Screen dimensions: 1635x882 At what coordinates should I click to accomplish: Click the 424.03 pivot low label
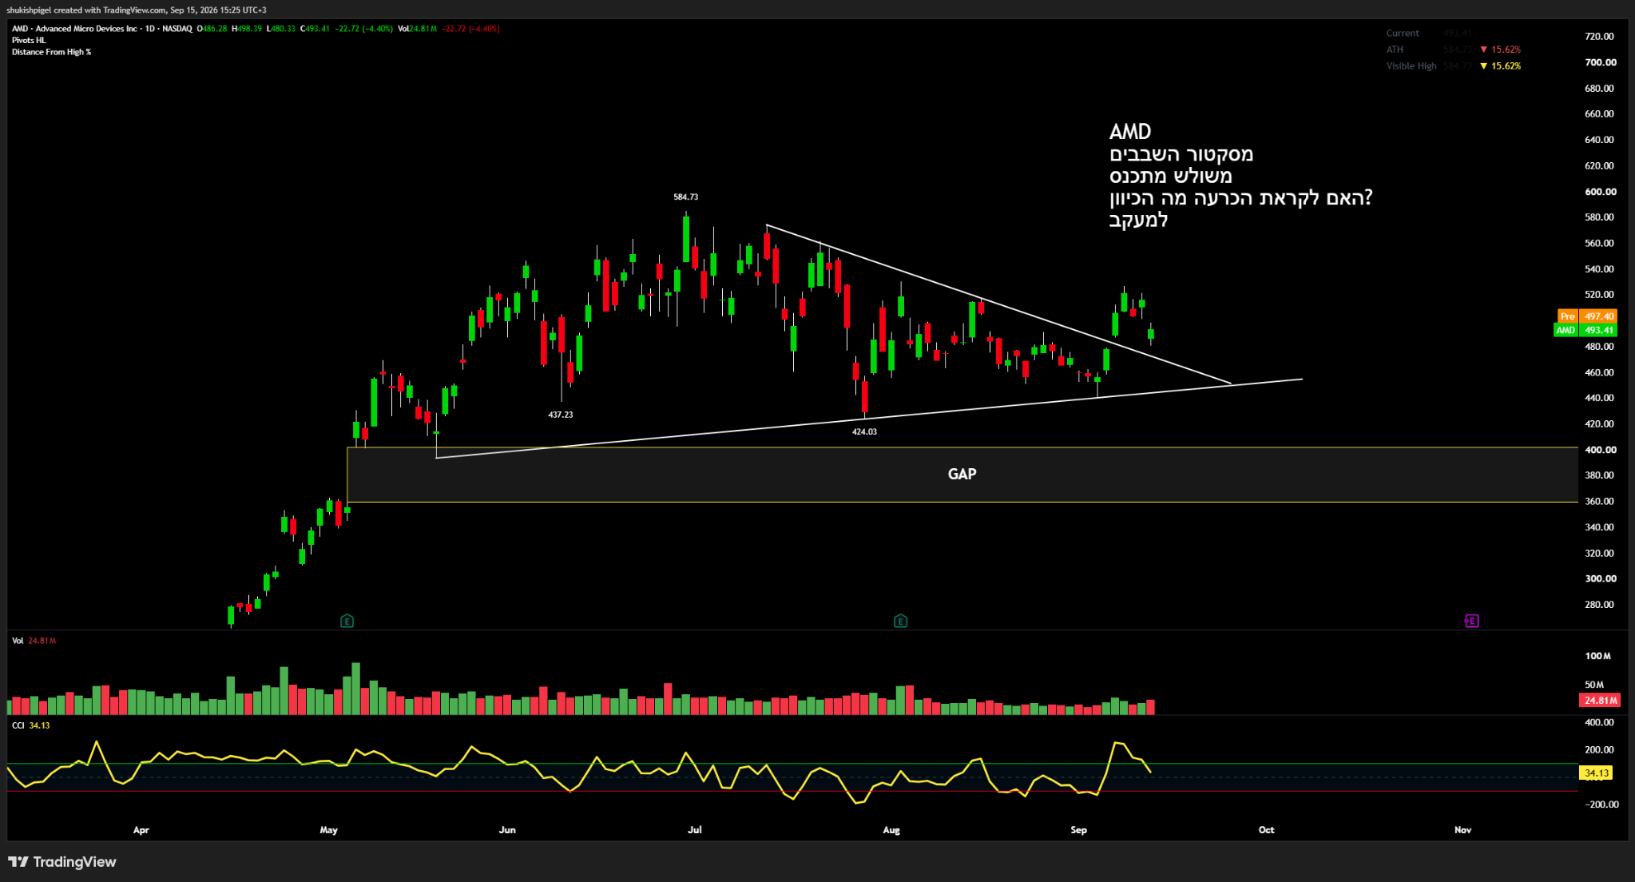click(x=864, y=431)
